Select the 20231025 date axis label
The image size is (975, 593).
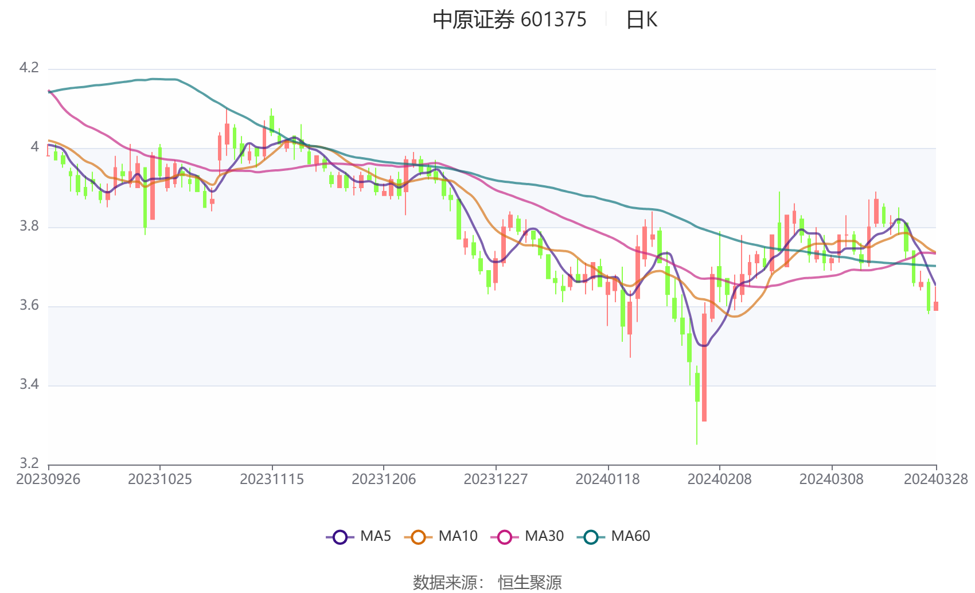[x=160, y=479]
